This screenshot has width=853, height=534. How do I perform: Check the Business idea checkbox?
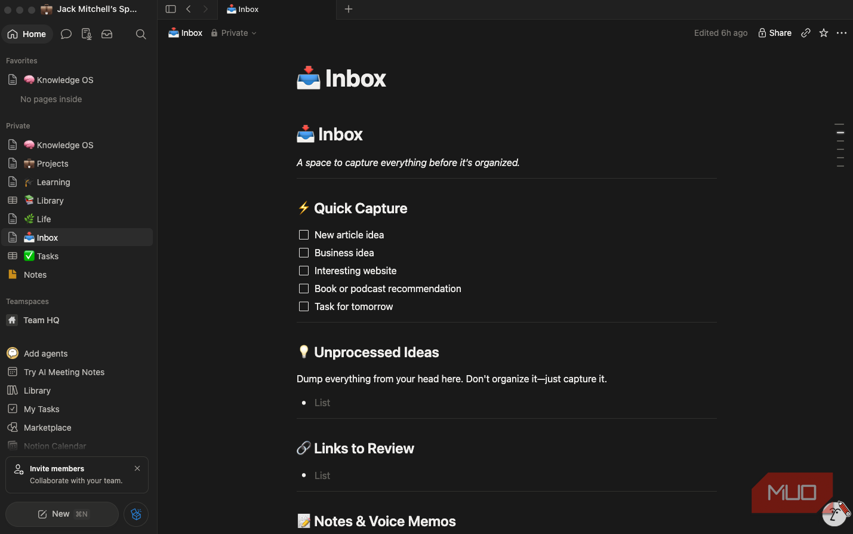[x=304, y=253]
